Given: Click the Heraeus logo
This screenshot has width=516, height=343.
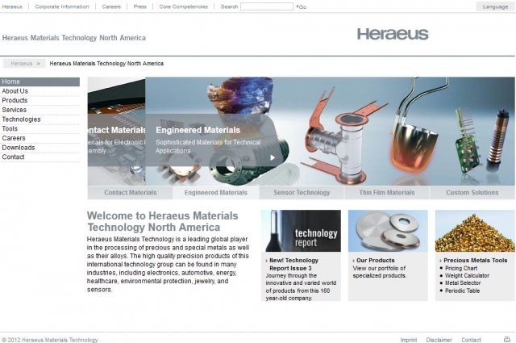Looking at the screenshot, I should pyautogui.click(x=393, y=34).
